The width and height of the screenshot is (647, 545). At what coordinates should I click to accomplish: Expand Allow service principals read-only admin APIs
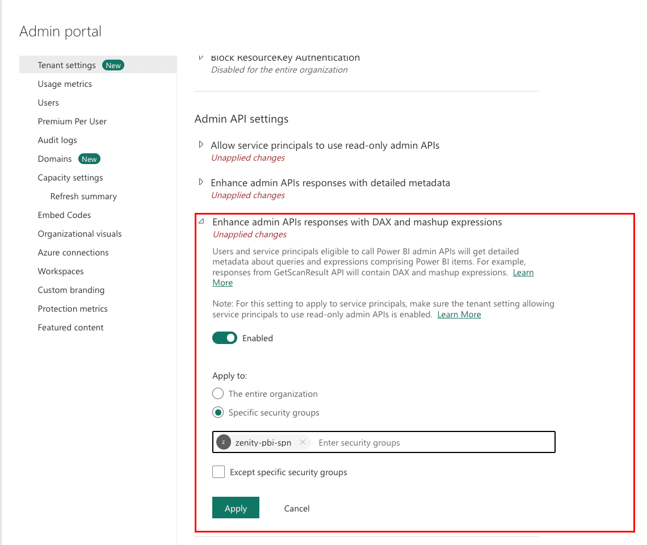201,145
